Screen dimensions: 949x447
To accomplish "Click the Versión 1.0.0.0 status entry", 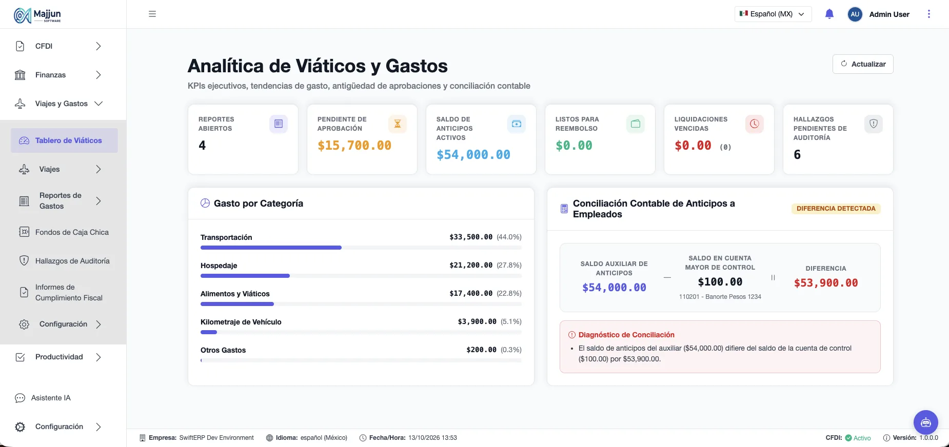I will point(911,438).
